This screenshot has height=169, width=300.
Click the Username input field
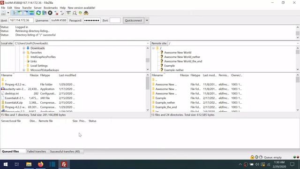tap(59, 20)
